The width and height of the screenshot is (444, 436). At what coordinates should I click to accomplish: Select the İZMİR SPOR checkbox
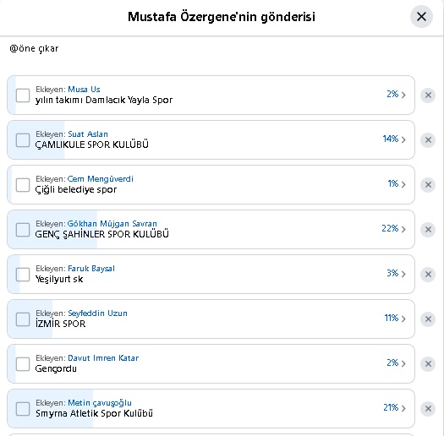23,319
